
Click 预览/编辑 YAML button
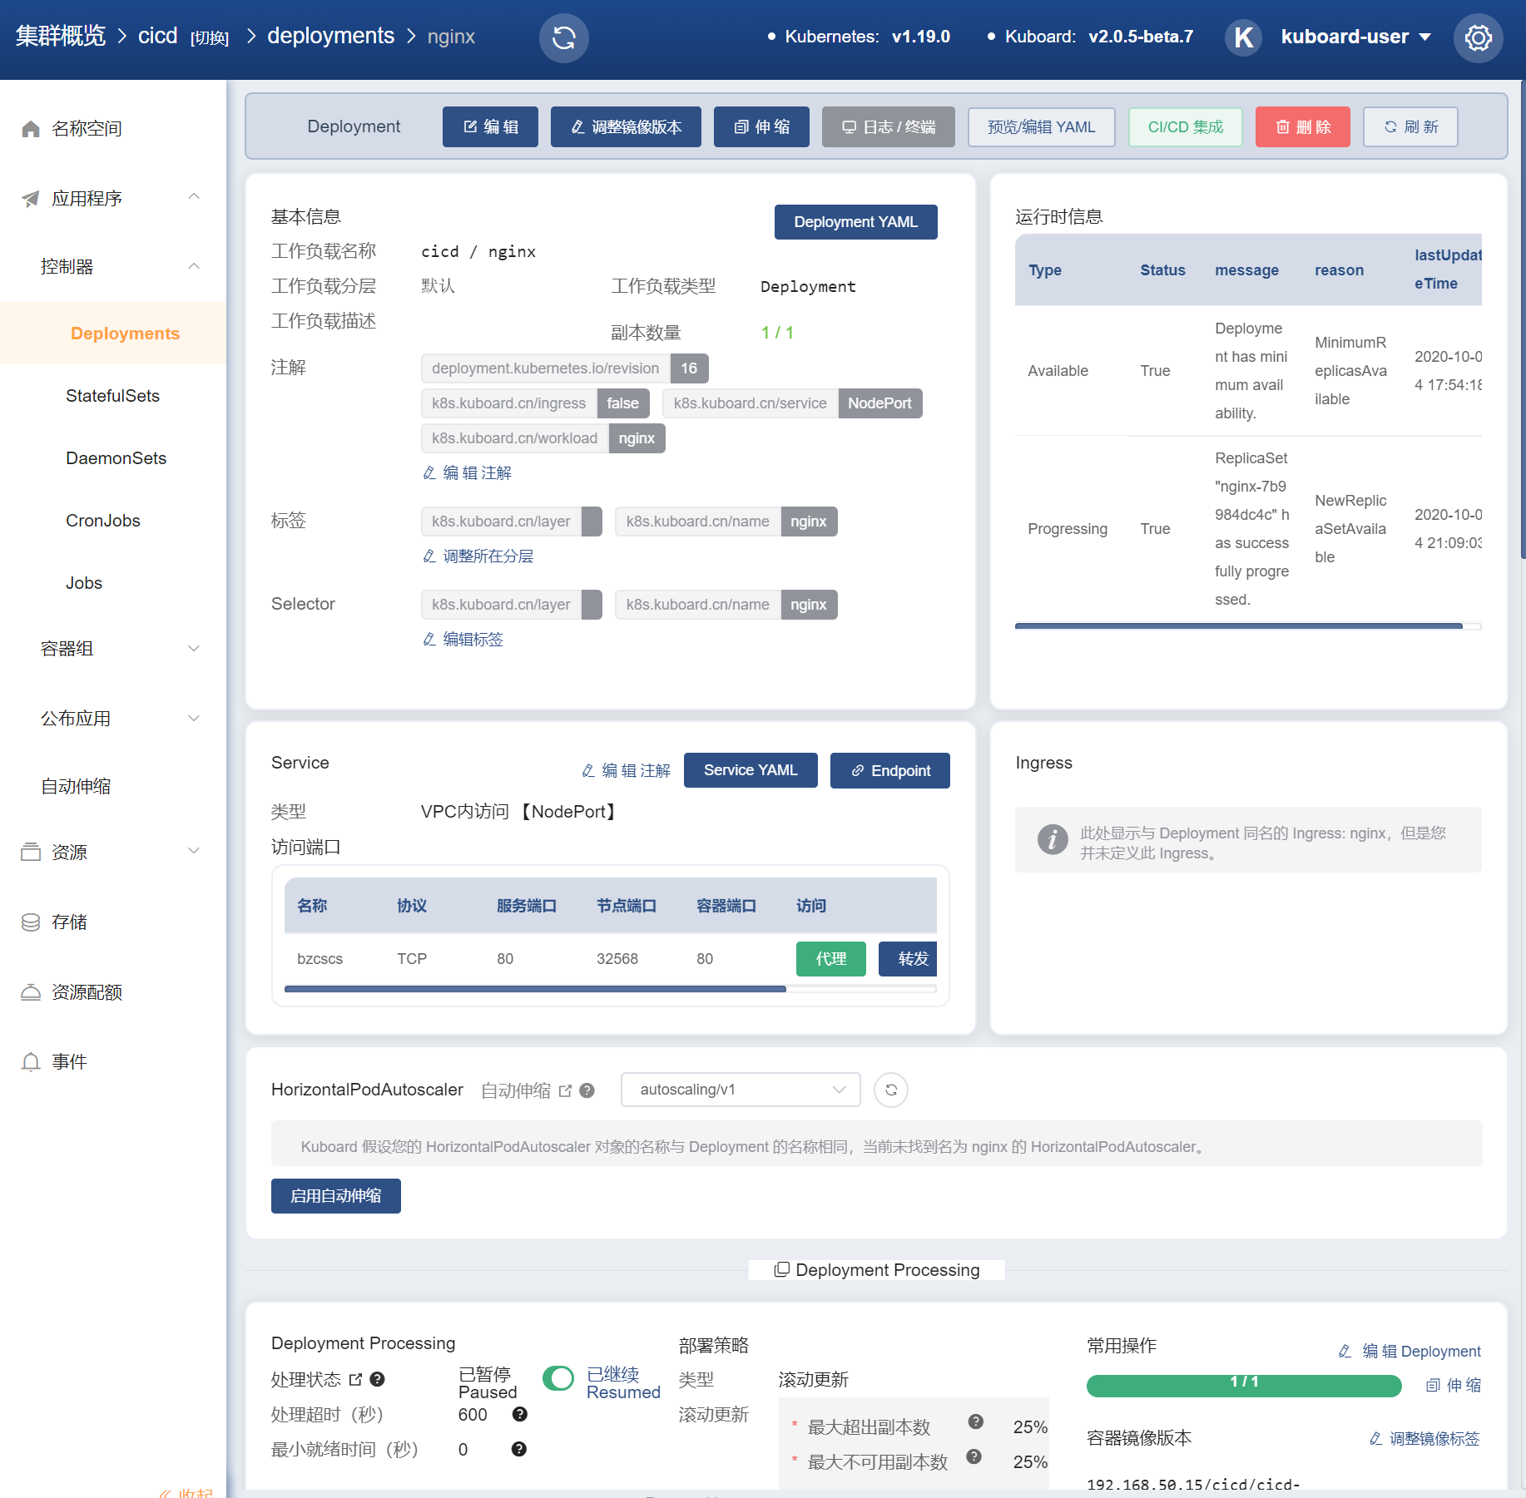[x=1041, y=126]
